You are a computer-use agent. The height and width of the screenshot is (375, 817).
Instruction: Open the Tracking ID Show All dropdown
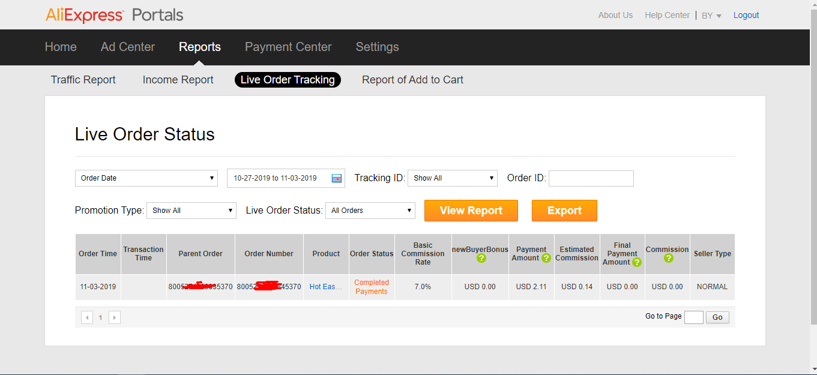(x=453, y=178)
